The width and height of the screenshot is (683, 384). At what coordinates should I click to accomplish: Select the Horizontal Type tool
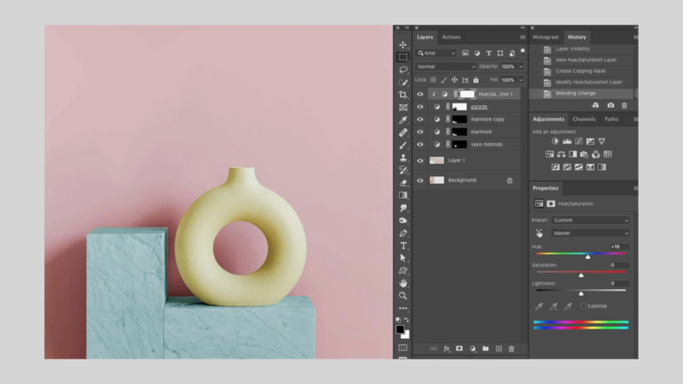point(403,246)
